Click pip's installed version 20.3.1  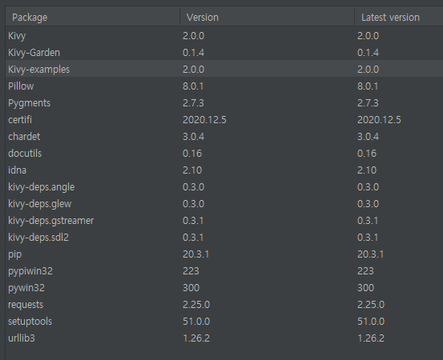[x=195, y=254]
